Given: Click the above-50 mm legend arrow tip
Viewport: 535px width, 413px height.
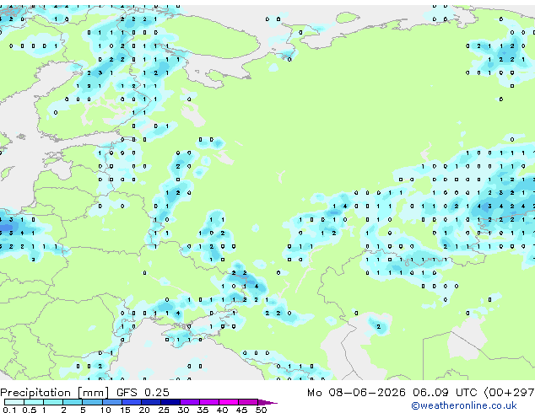Looking at the screenshot, I should 267,402.
